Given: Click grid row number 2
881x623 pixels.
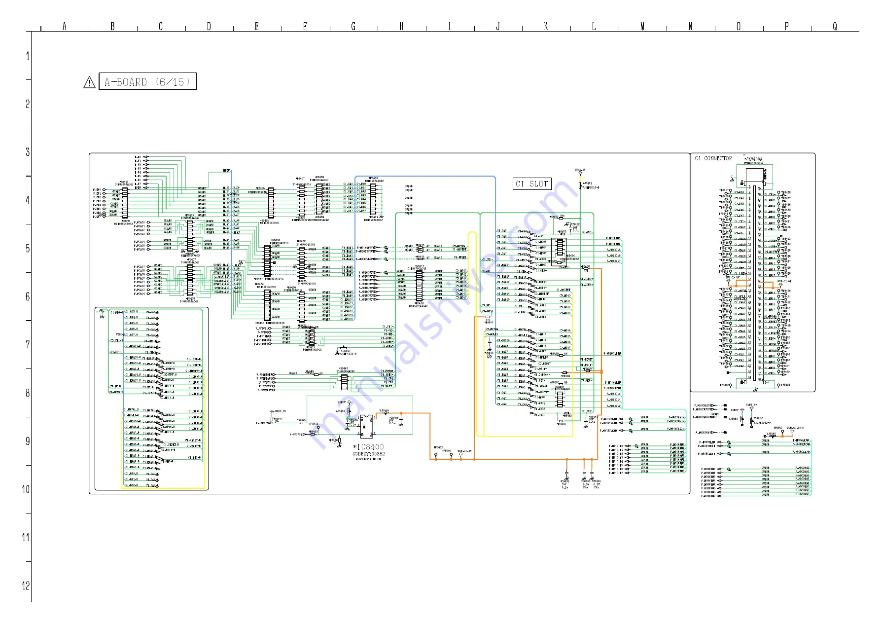Looking at the screenshot, I should tap(28, 104).
